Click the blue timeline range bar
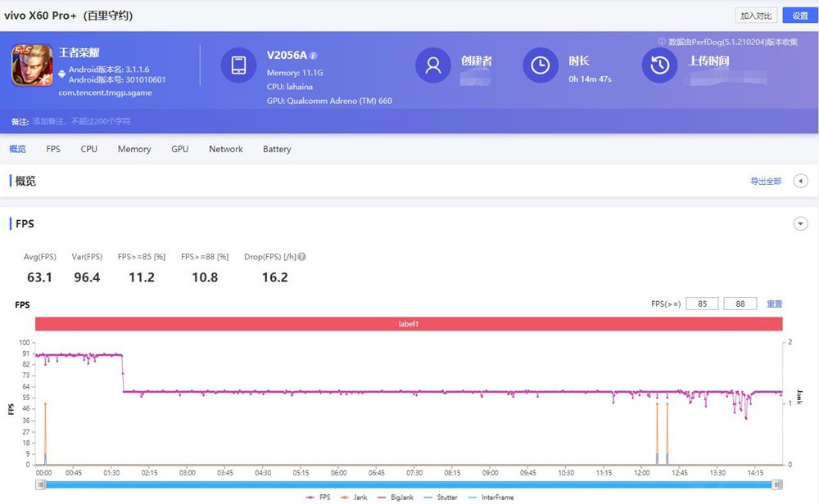 point(409,484)
